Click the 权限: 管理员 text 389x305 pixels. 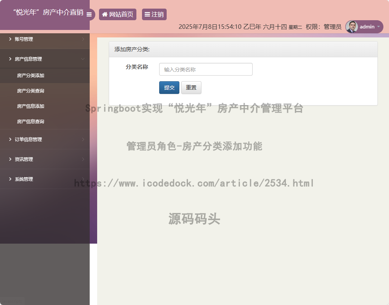[x=324, y=27]
